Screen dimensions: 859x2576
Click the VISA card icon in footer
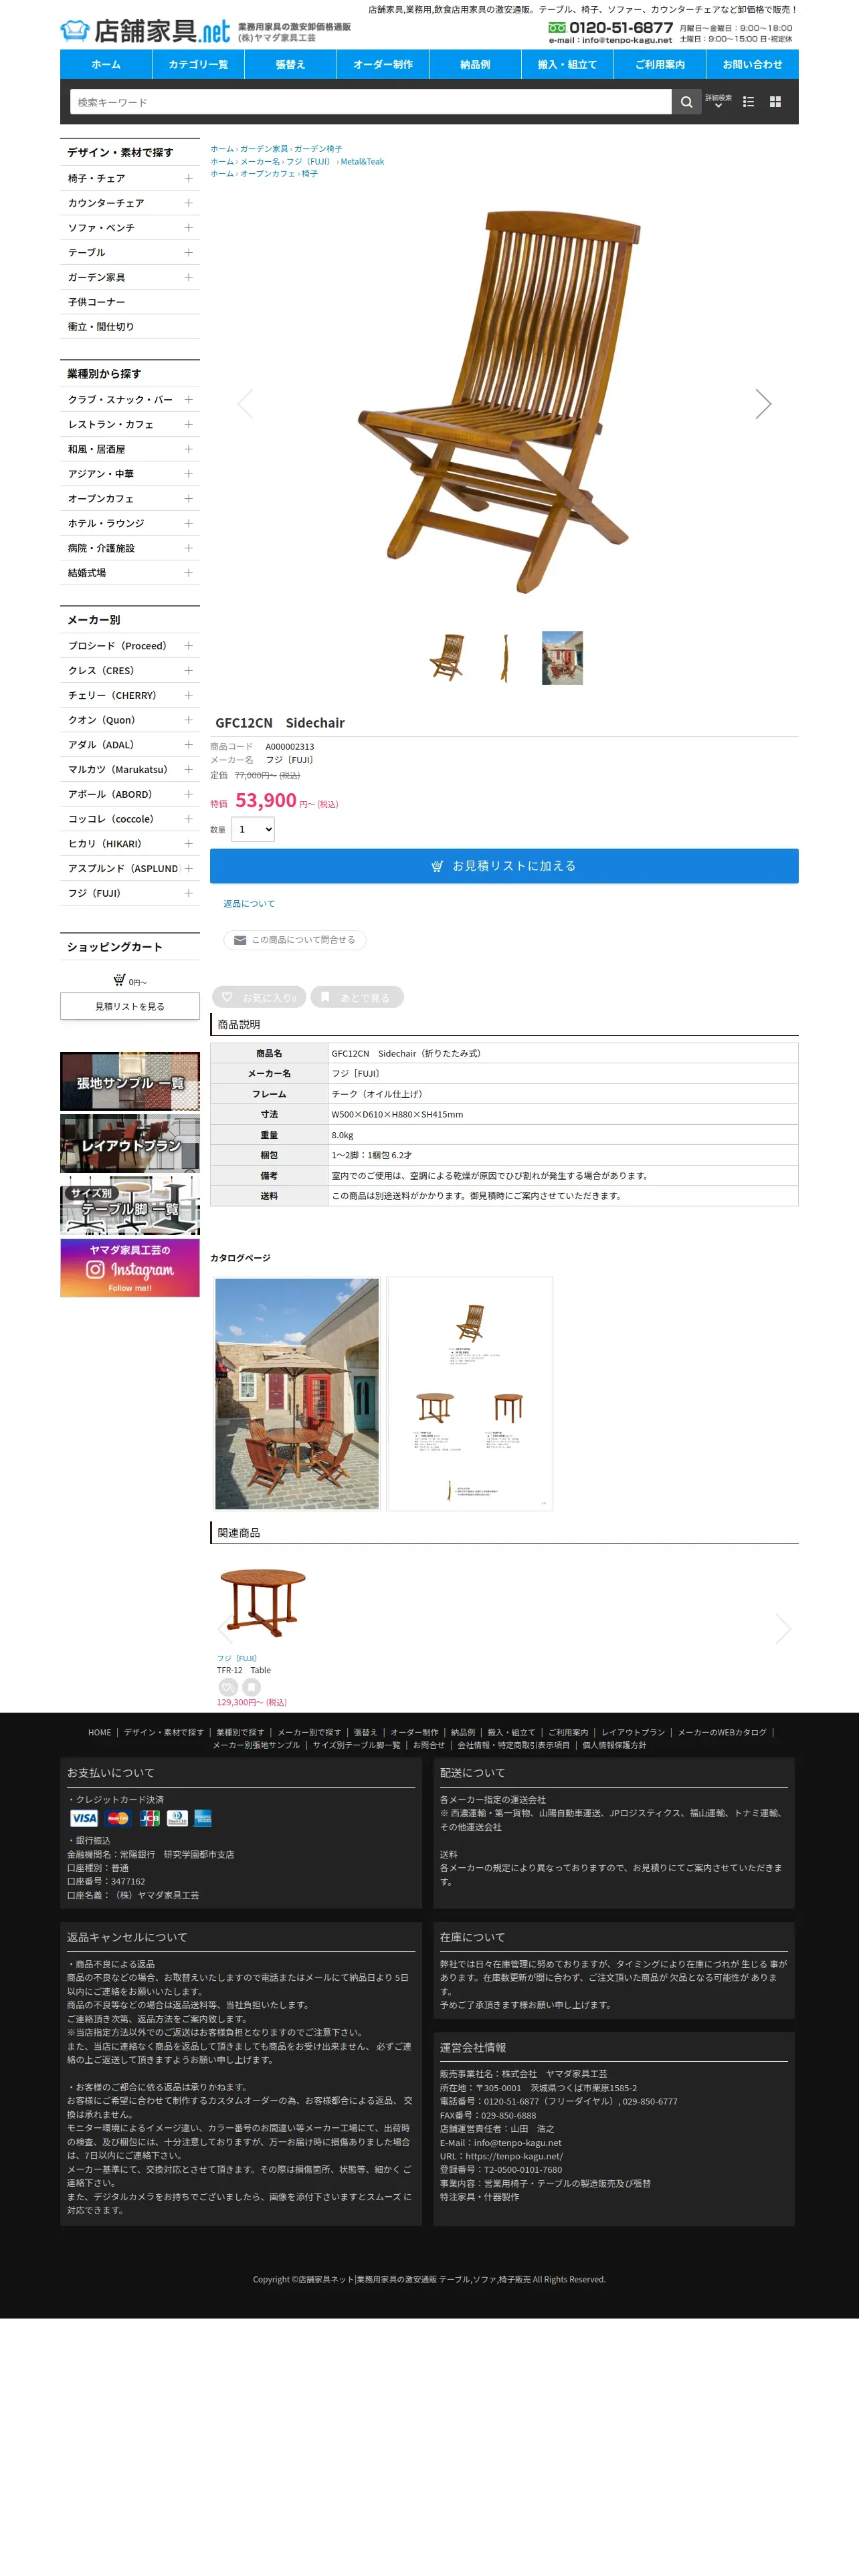(84, 1818)
